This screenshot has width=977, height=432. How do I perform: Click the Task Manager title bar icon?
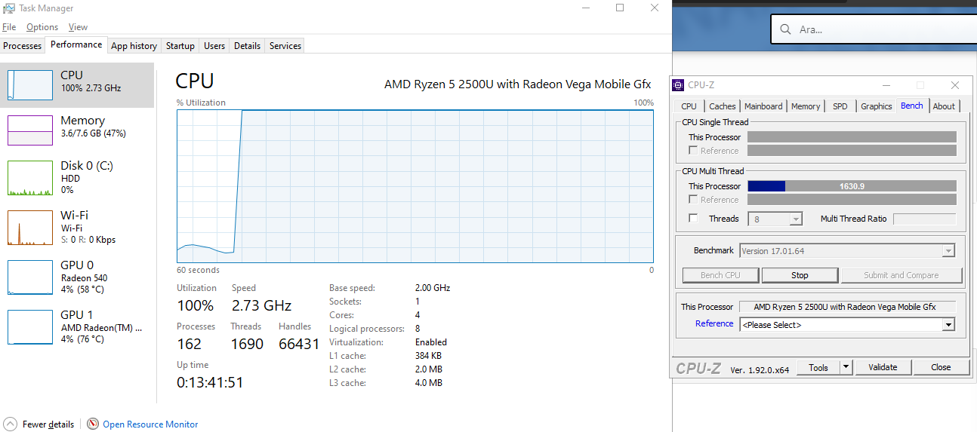tap(9, 8)
